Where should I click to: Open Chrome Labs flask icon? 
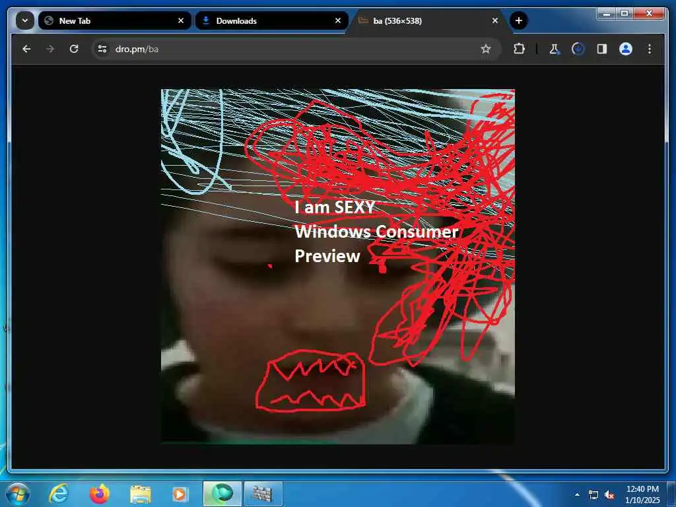pos(555,49)
